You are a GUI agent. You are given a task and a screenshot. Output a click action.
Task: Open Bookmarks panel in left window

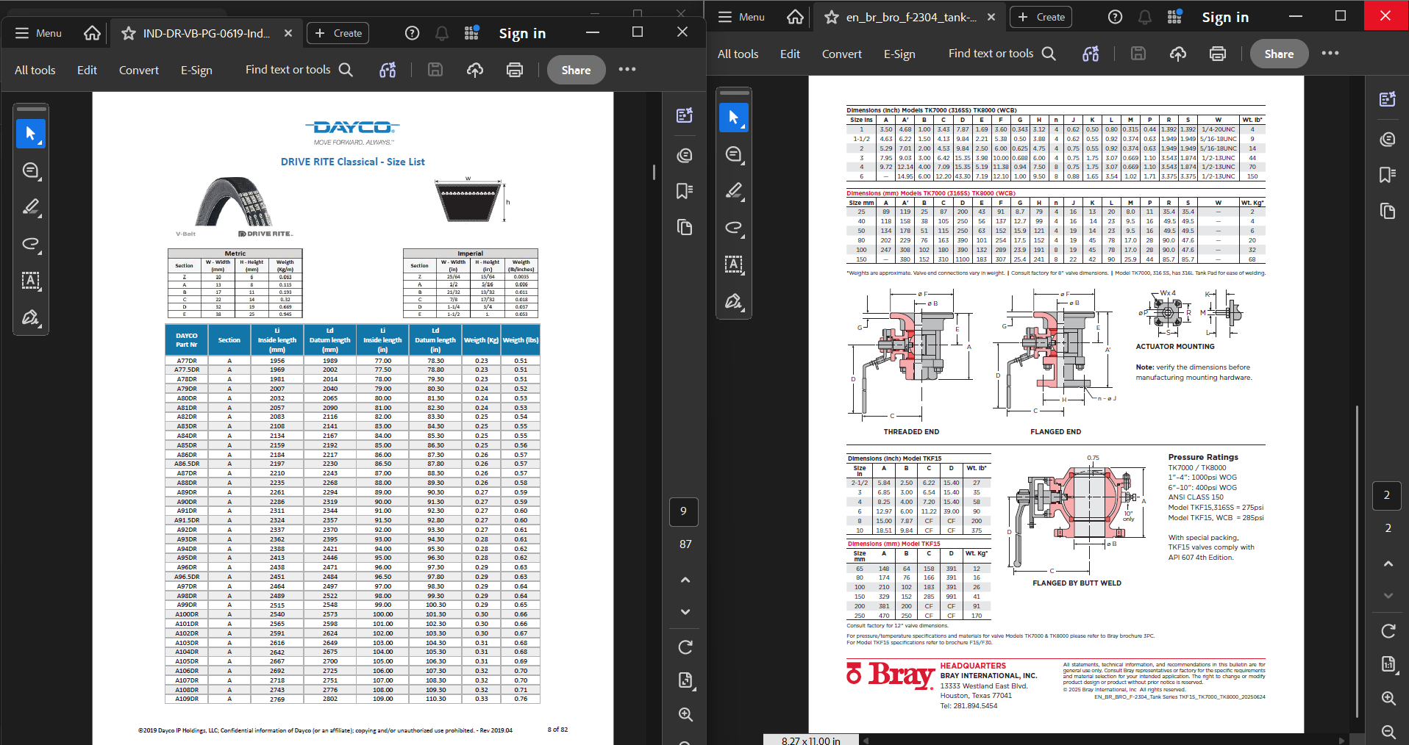tap(685, 191)
